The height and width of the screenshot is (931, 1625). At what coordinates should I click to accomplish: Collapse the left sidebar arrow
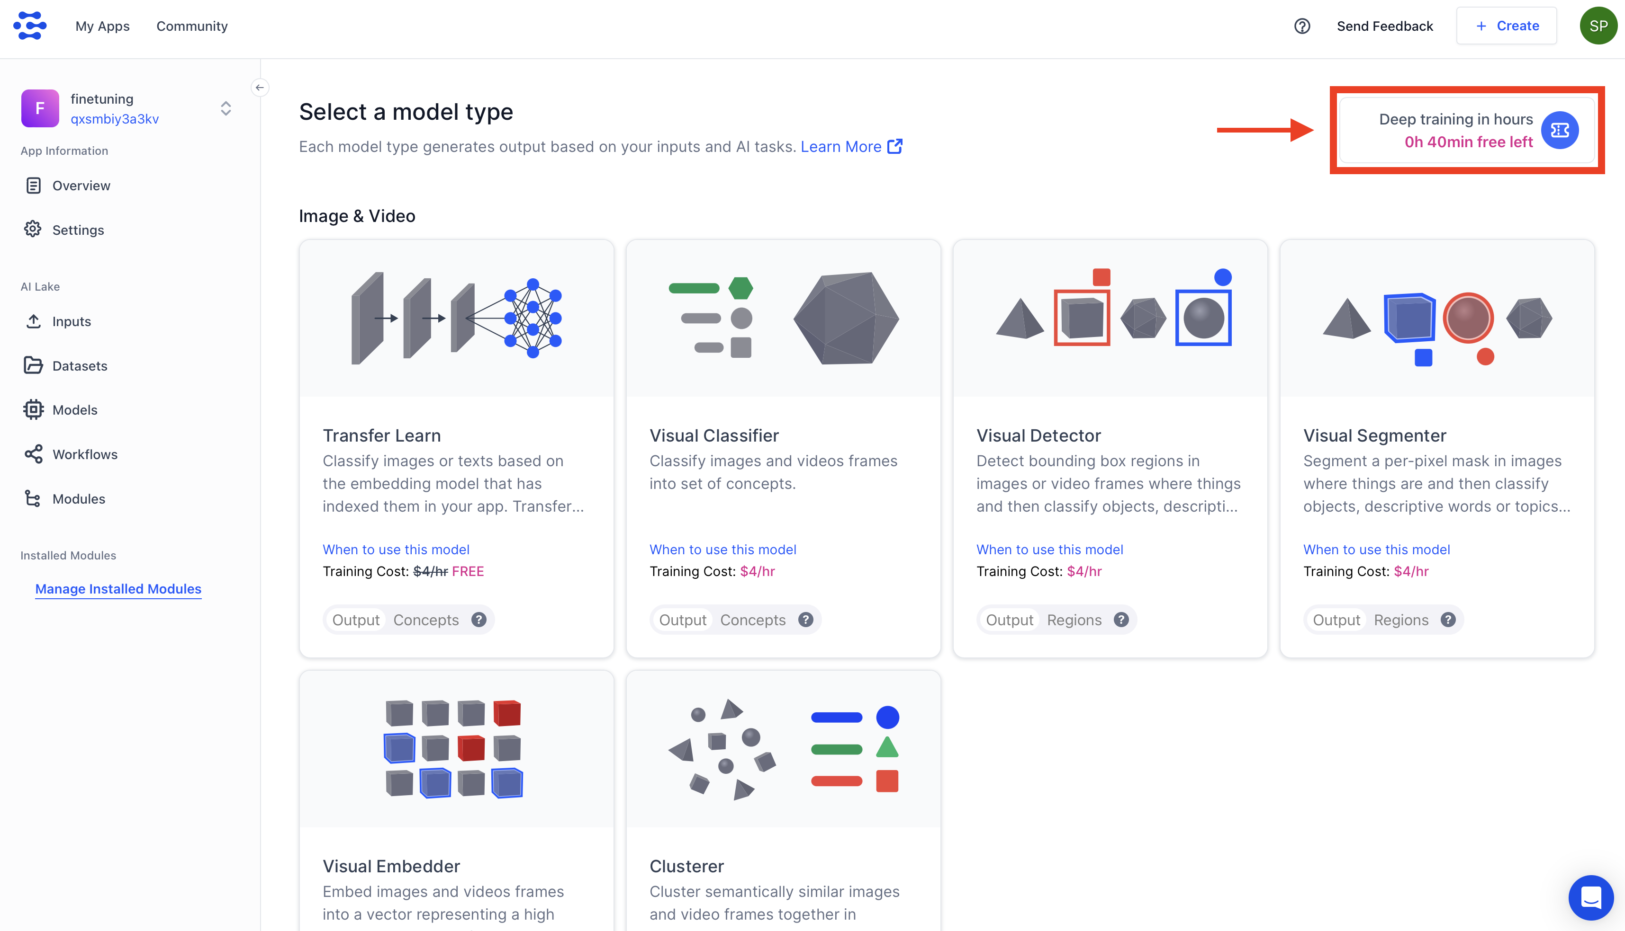(260, 88)
